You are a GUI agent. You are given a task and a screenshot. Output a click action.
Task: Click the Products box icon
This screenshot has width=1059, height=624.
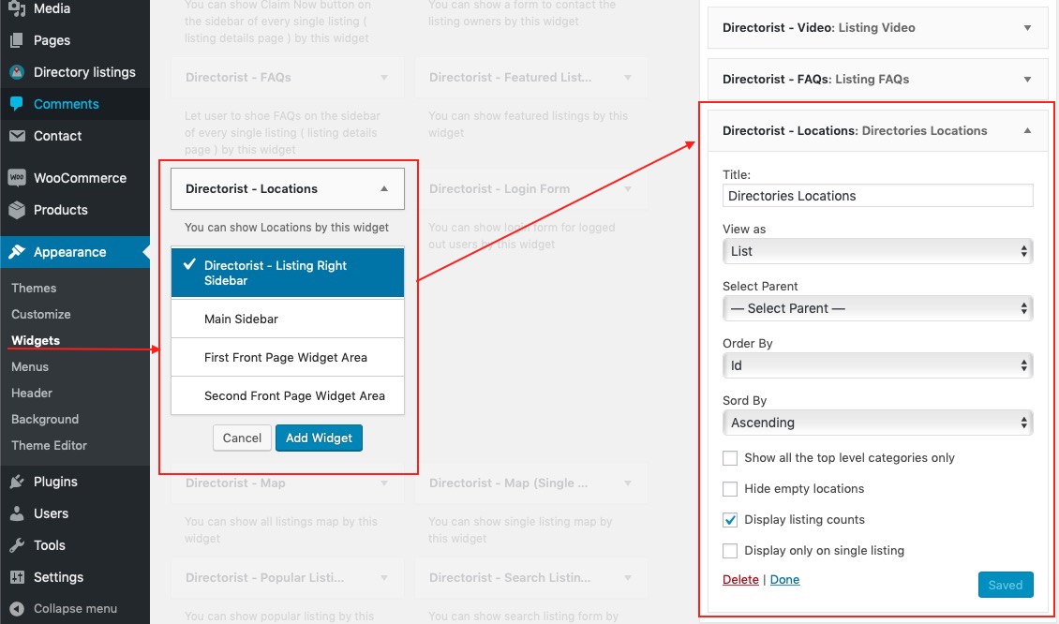pyautogui.click(x=17, y=210)
